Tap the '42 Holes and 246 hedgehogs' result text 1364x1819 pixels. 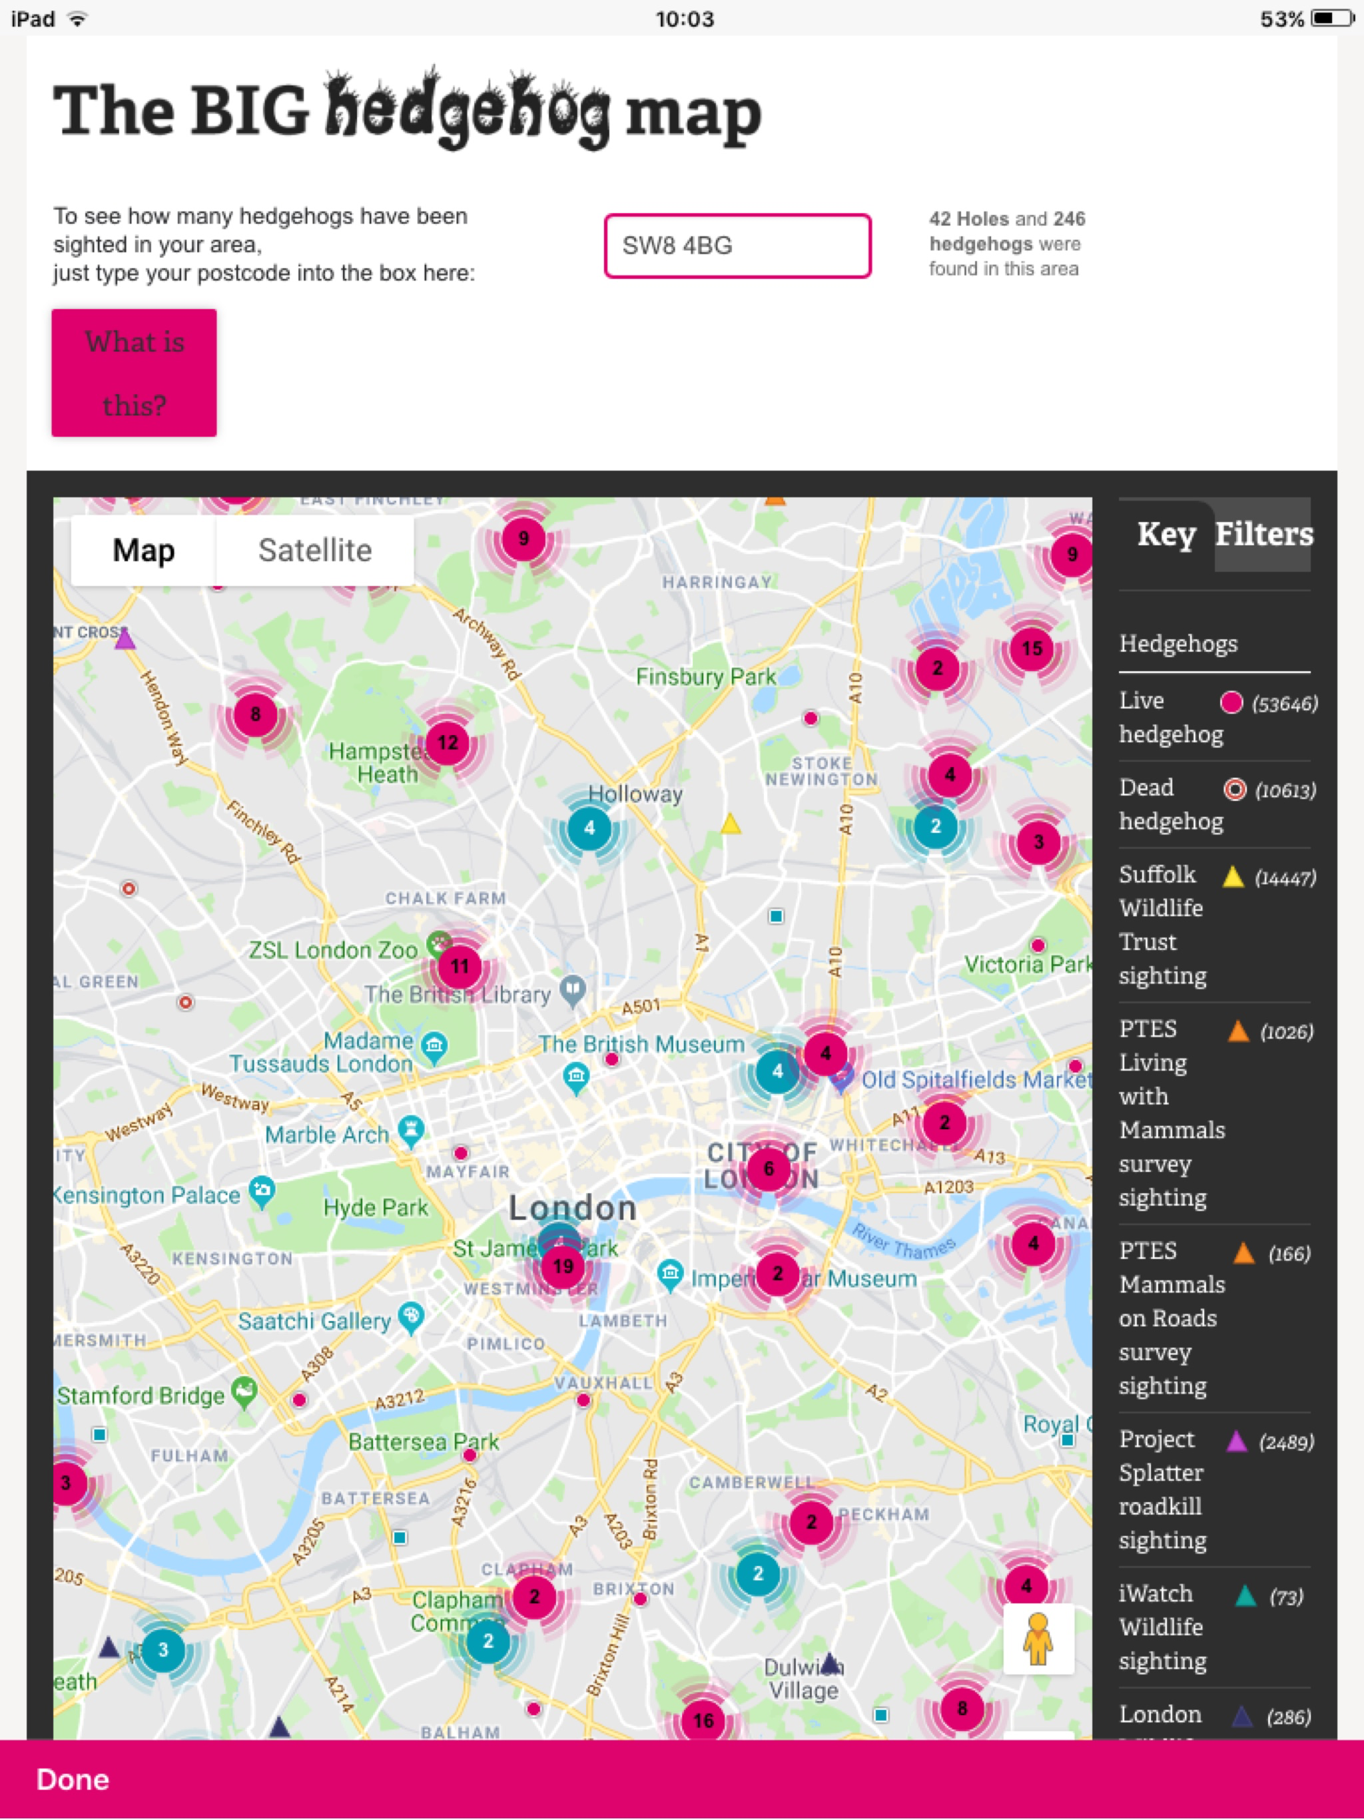(x=1007, y=244)
